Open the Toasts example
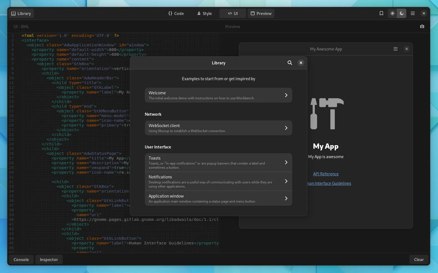This screenshot has height=273, width=438. click(x=218, y=163)
